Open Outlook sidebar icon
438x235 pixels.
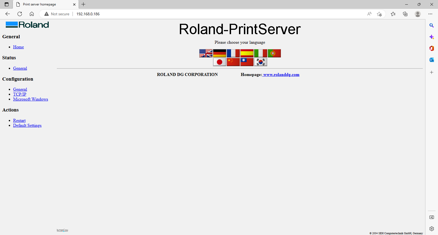tap(432, 60)
